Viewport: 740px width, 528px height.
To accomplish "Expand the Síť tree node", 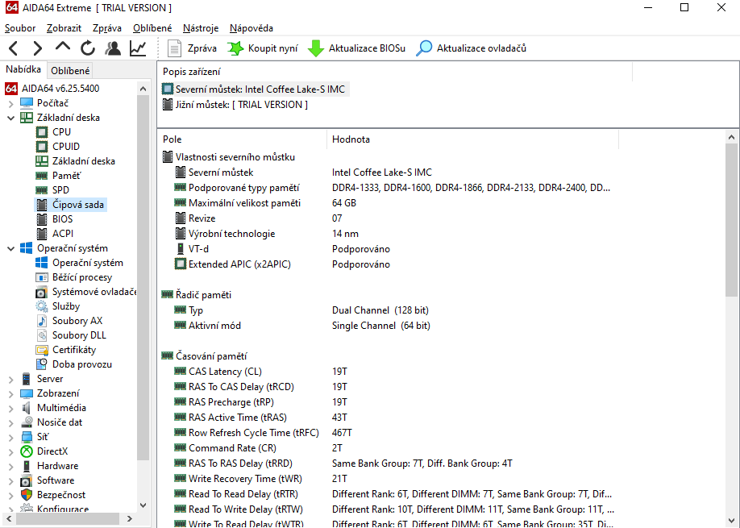I will click(10, 437).
